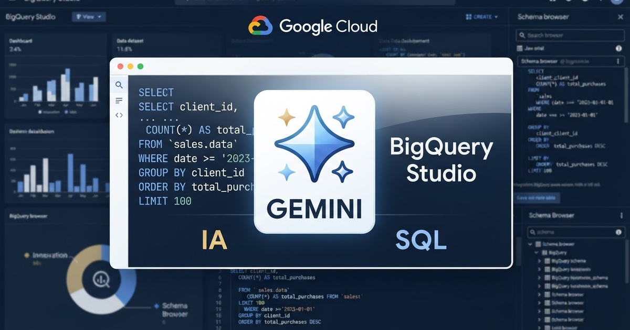This screenshot has width=630, height=330.
Task: Click the blue SQL label
Action: click(x=421, y=240)
